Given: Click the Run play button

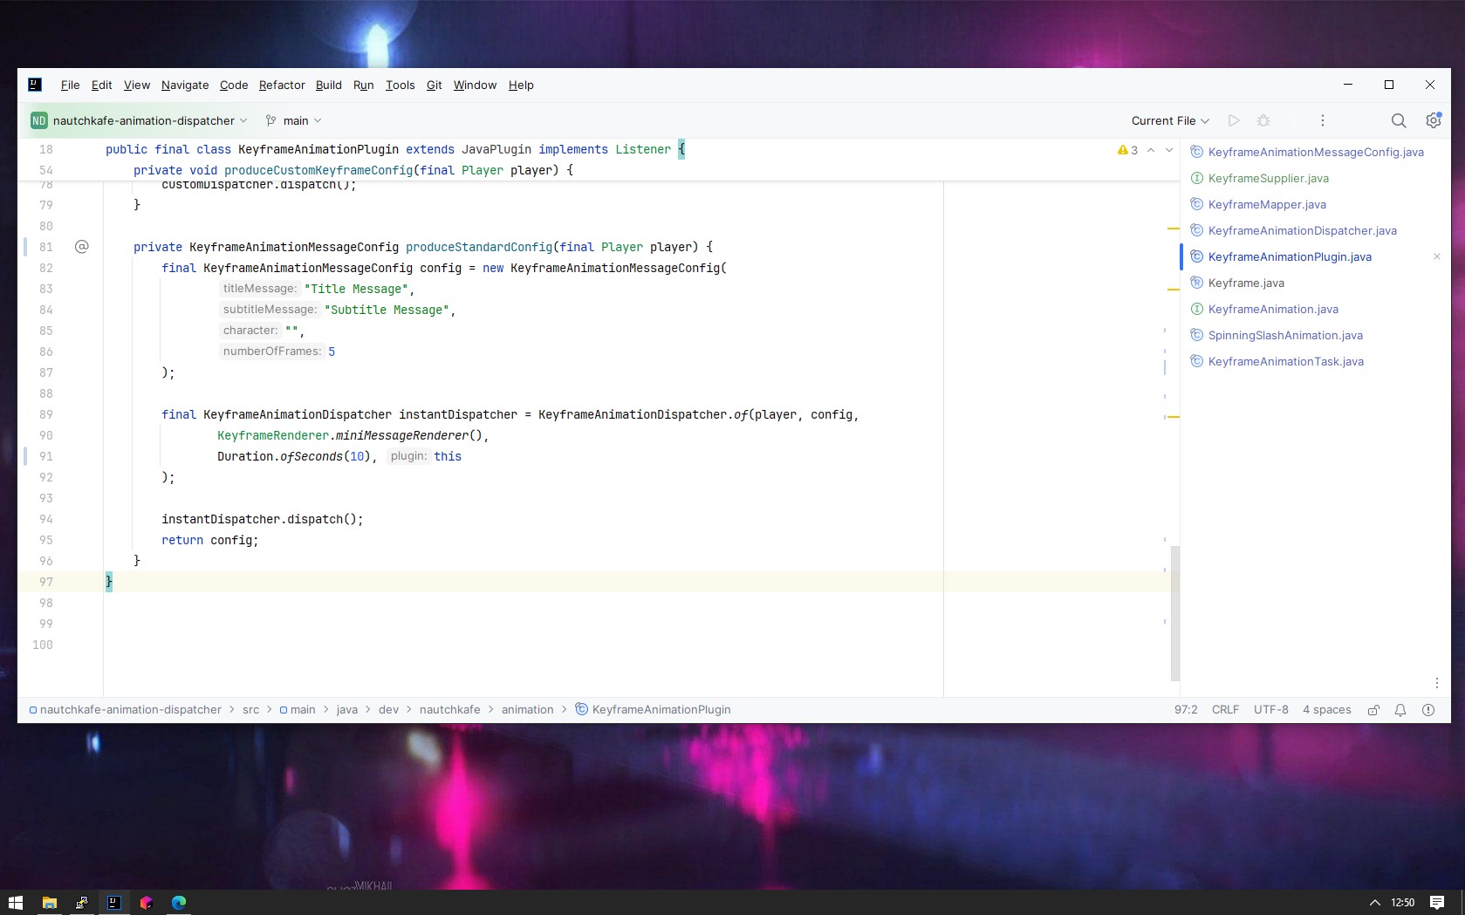Looking at the screenshot, I should (x=1234, y=120).
